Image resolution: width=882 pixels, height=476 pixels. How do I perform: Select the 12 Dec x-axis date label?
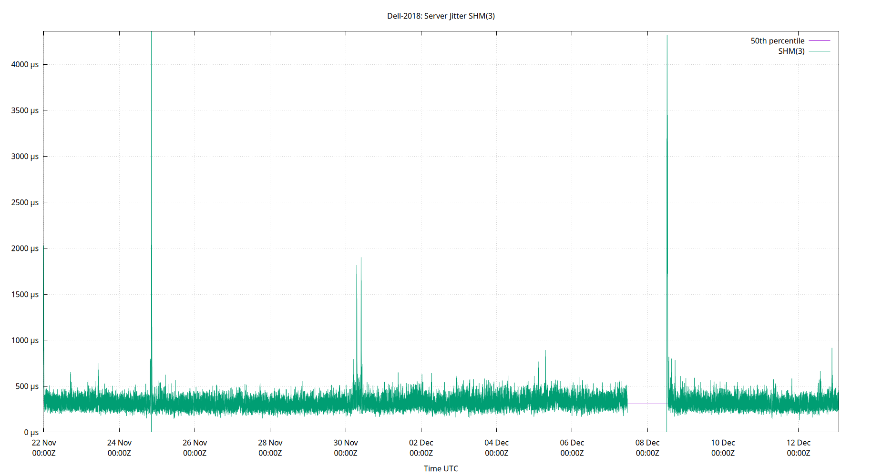798,443
